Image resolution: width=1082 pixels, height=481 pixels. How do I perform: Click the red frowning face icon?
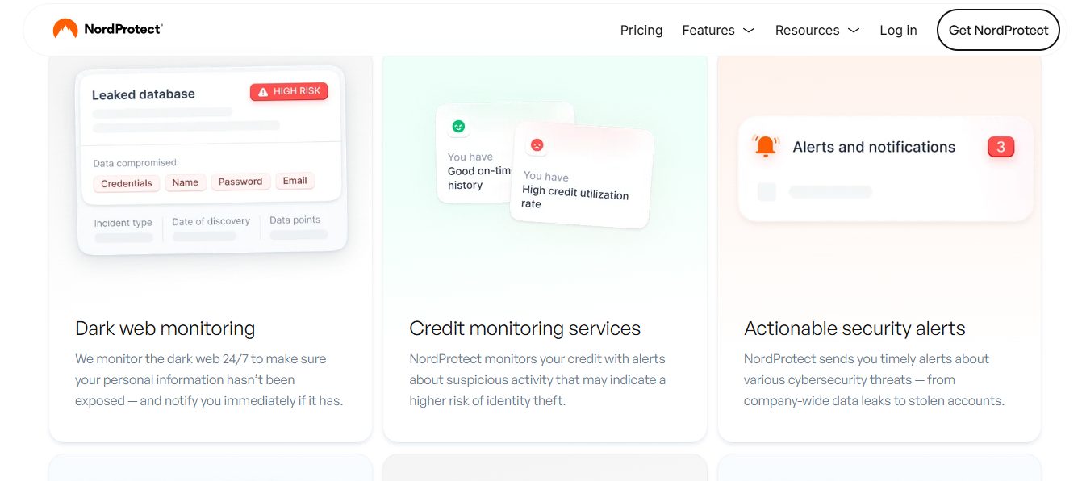point(536,145)
